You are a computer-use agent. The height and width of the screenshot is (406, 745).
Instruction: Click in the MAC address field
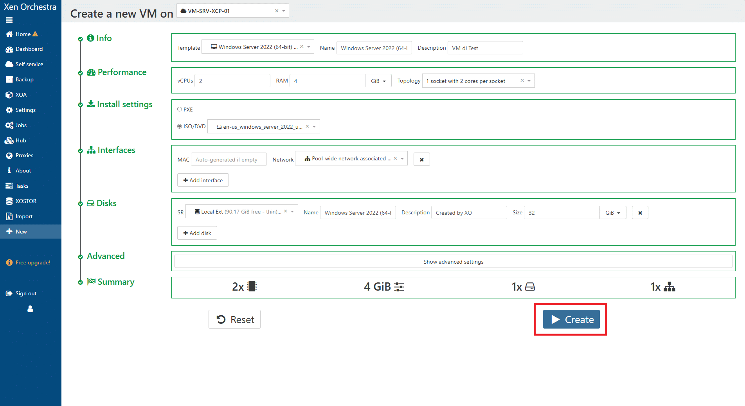(x=229, y=160)
